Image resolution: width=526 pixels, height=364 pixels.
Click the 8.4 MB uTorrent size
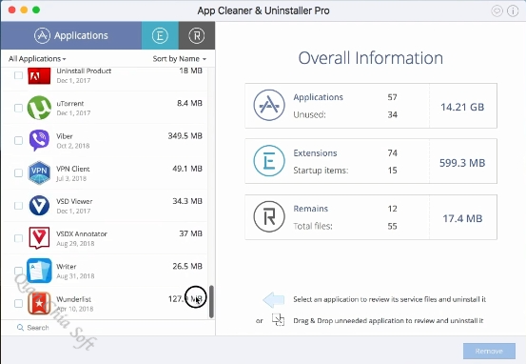click(x=189, y=103)
